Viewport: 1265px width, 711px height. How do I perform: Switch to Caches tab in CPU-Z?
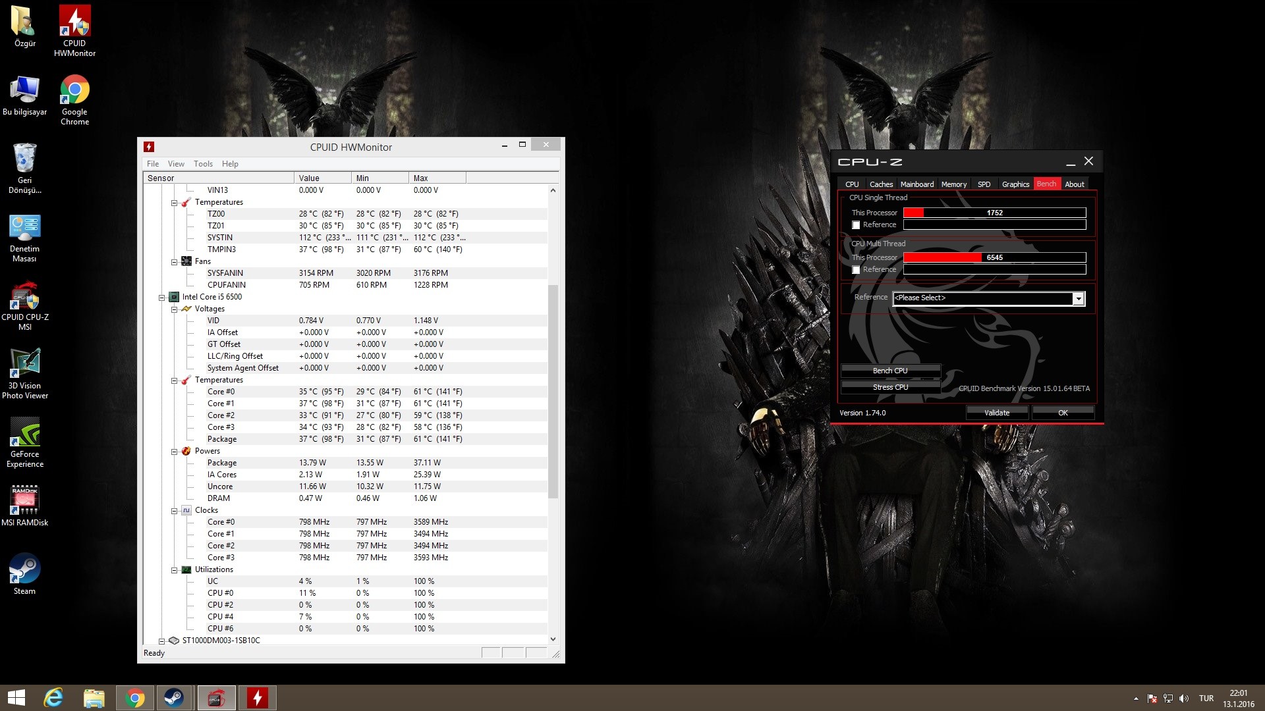point(881,184)
